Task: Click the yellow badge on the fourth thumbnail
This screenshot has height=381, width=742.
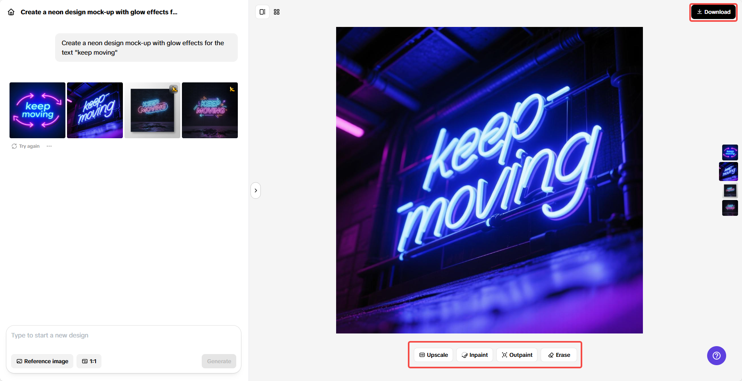Action: [232, 90]
